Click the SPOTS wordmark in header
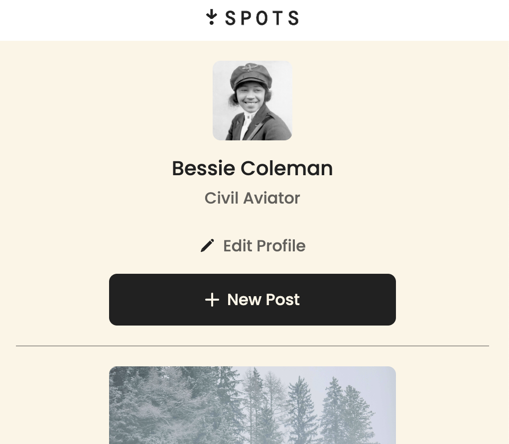The width and height of the screenshot is (509, 444). (x=262, y=18)
